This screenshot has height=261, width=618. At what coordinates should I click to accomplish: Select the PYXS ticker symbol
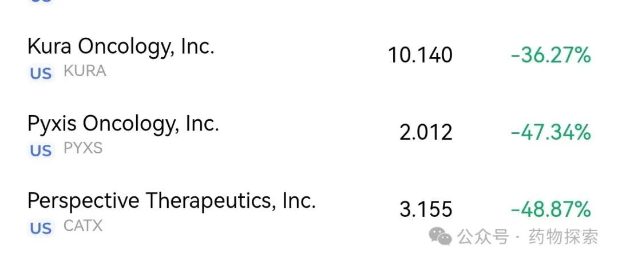pos(83,149)
